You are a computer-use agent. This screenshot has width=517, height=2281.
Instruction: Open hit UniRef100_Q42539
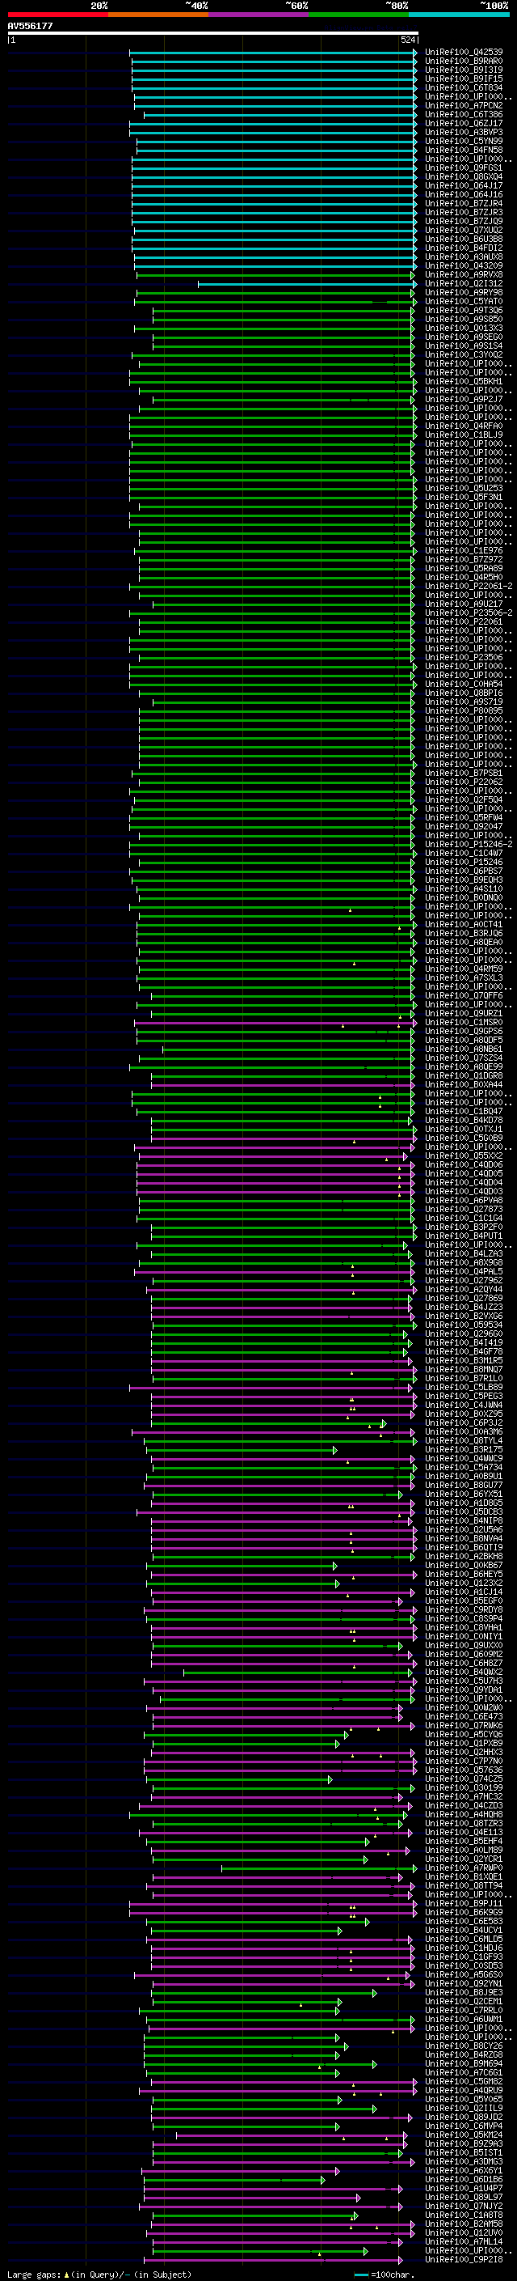[464, 53]
